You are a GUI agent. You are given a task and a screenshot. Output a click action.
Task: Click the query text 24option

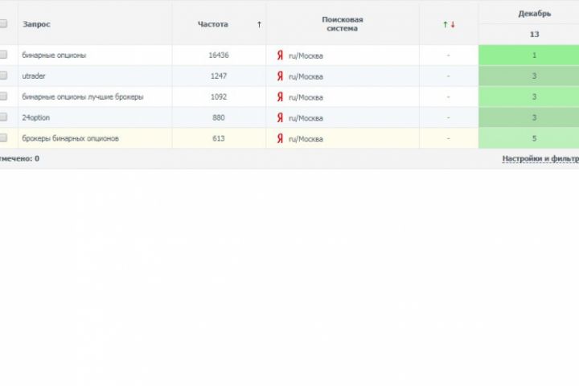(36, 117)
